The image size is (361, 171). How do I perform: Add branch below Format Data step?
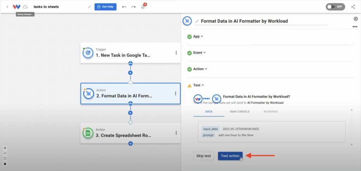point(130,103)
